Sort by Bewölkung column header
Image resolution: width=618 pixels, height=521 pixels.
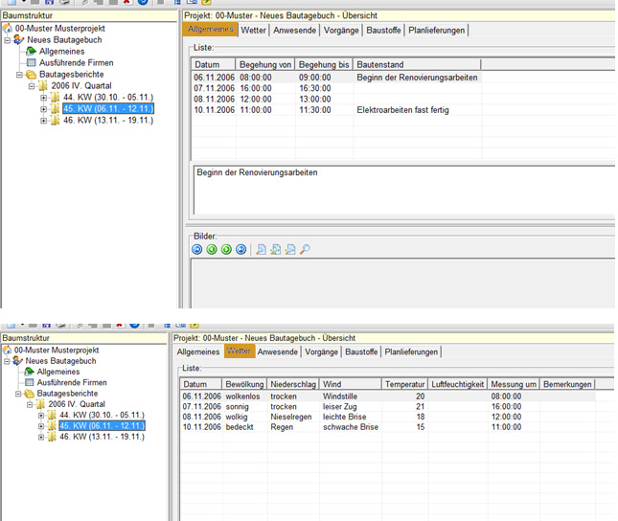click(x=244, y=384)
